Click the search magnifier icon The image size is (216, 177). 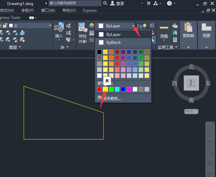(105, 3)
